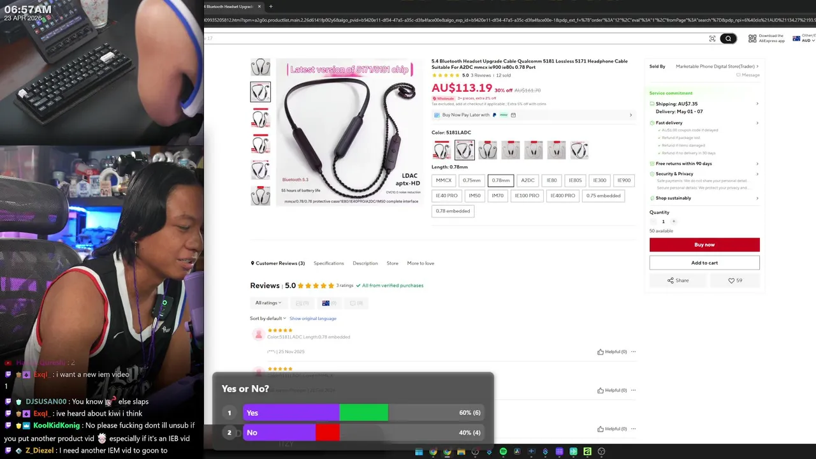Expand Free returns within 90 days
The width and height of the screenshot is (816, 459).
[x=757, y=164]
